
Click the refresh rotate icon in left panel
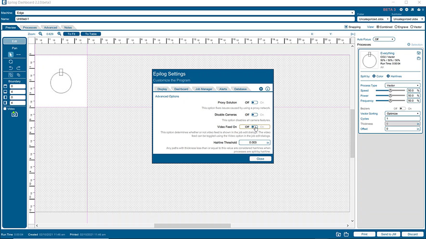tap(11, 61)
